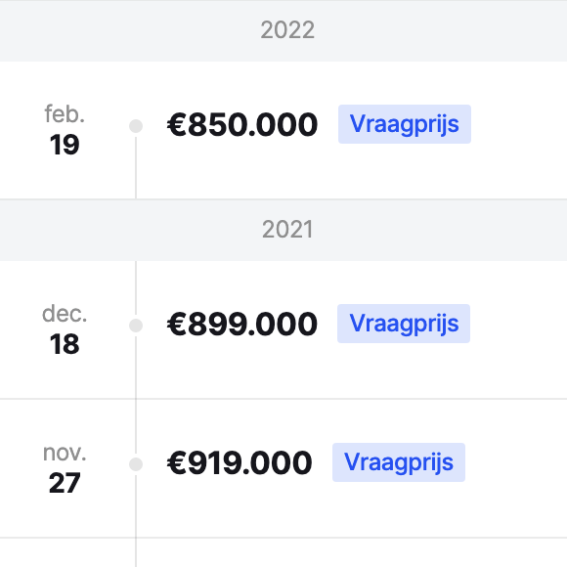
Task: Click Vraagprijs badge beside €850.000
Action: pos(405,124)
